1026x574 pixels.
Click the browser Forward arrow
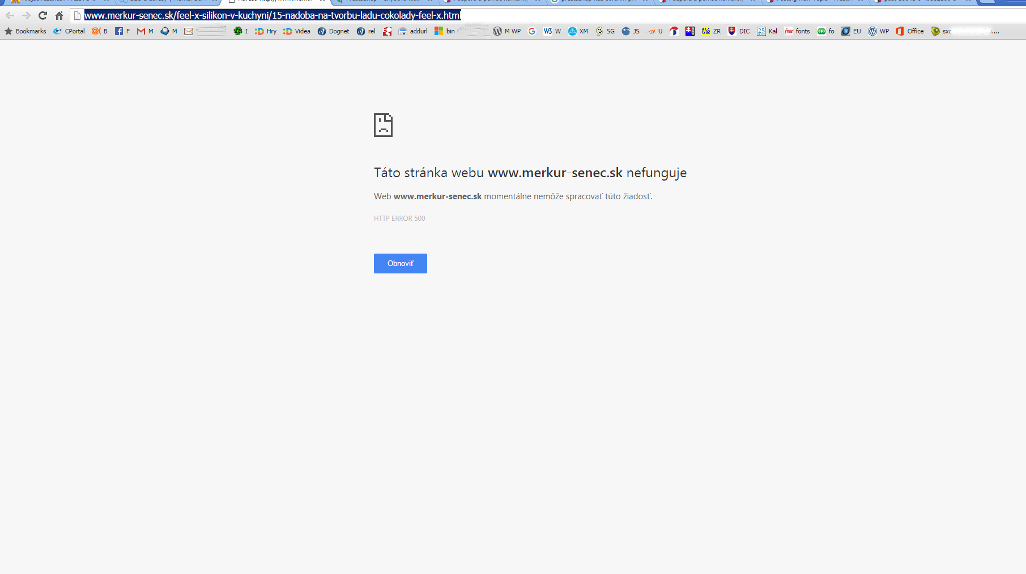click(x=26, y=15)
